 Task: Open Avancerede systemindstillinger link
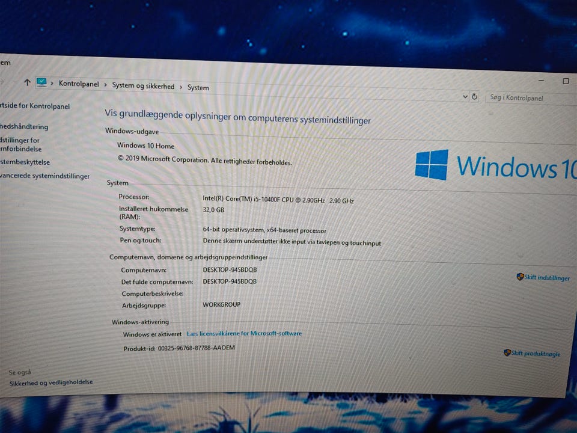[x=44, y=176]
